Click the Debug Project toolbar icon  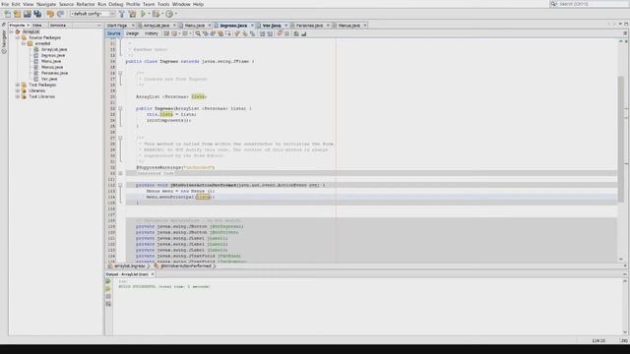coord(156,14)
